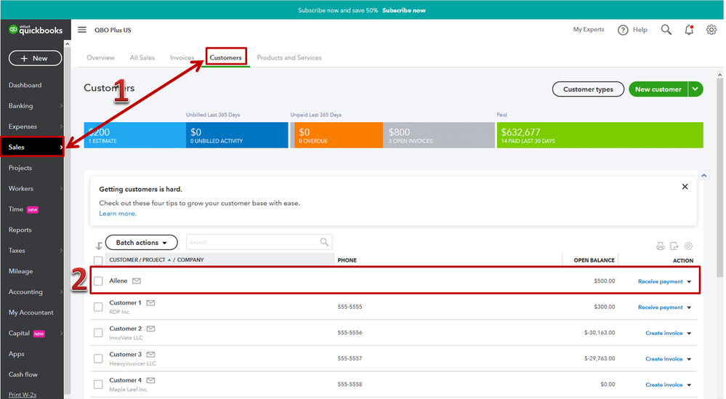Open Ailene Receive payment action dropdown arrow
726x399 pixels.
coord(689,282)
